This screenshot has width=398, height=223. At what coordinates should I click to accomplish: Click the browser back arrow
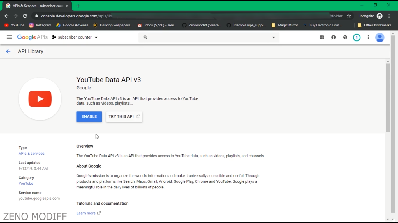pos(6,16)
